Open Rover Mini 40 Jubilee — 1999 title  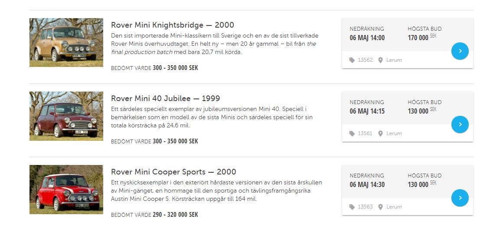(x=165, y=98)
